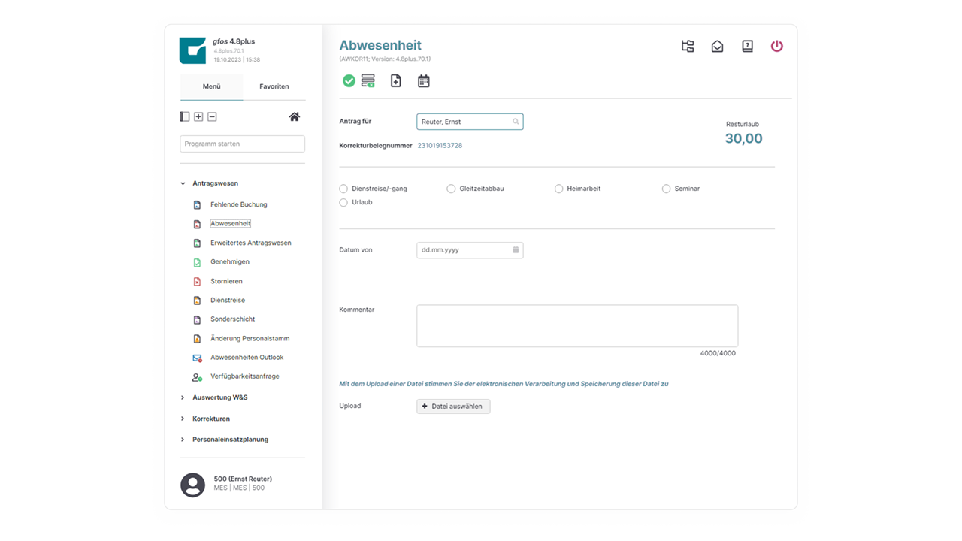Click the new document plus icon
The width and height of the screenshot is (962, 541).
(396, 80)
